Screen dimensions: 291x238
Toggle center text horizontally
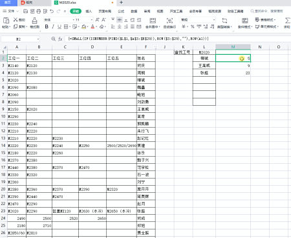coord(120,26)
